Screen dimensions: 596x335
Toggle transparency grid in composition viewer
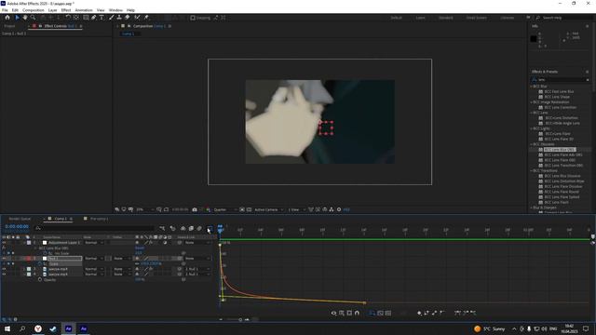[249, 209]
